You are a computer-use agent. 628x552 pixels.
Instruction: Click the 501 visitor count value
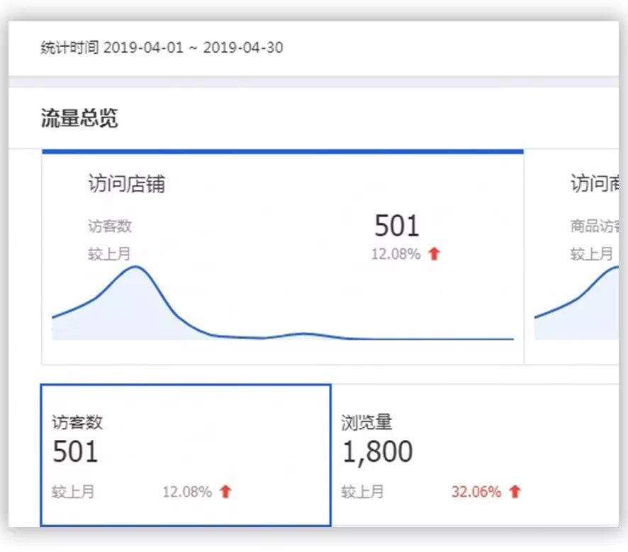point(396,226)
